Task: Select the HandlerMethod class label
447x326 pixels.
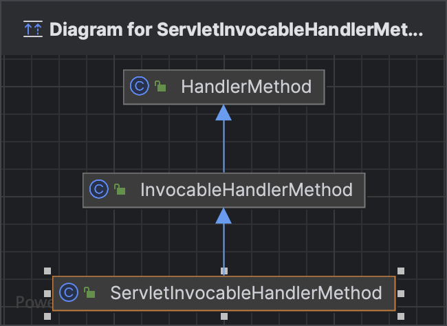Action: (246, 87)
